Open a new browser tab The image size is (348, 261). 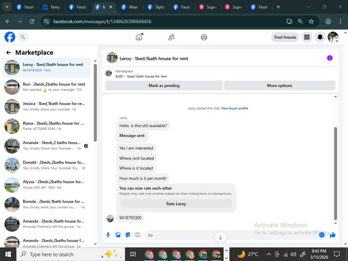[x=278, y=7]
